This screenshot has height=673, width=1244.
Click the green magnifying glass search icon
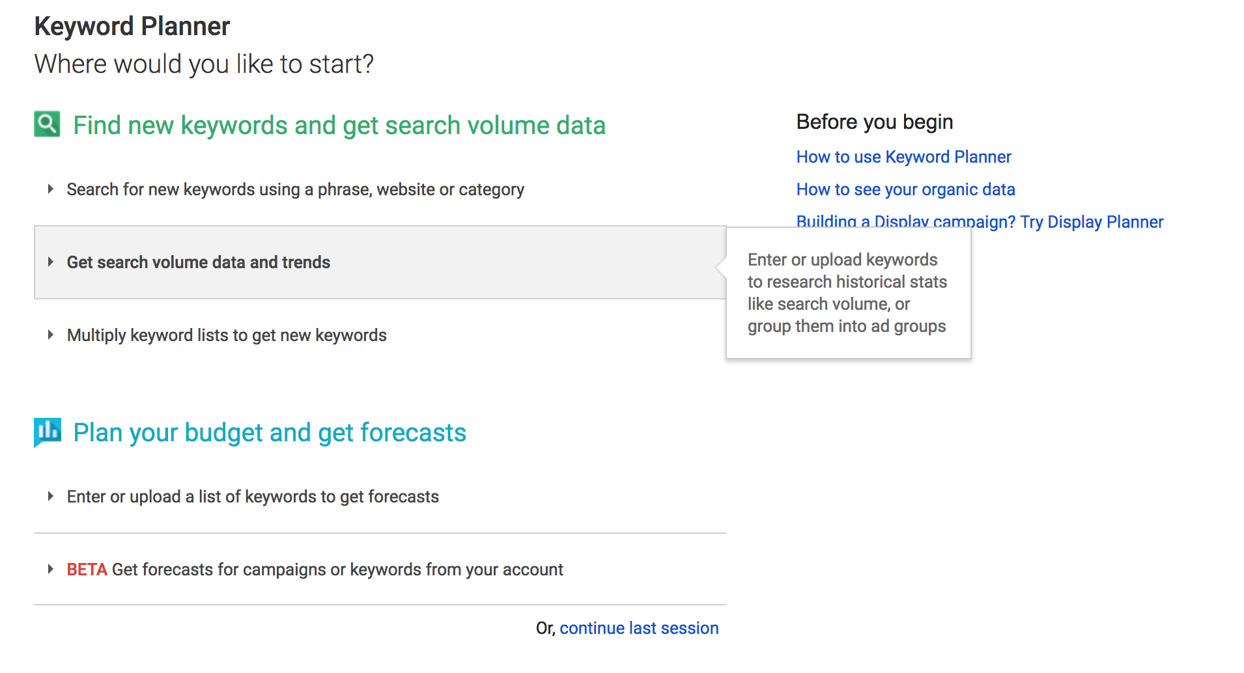coord(47,124)
